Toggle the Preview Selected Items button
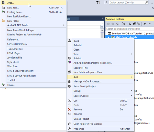This screenshot has width=154, height=132. coord(149,24)
